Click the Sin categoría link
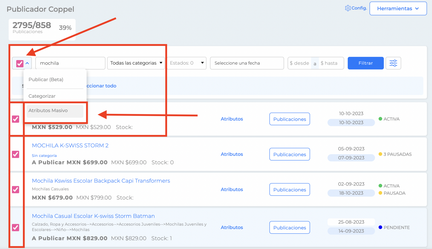The image size is (432, 249). pyautogui.click(x=44, y=156)
